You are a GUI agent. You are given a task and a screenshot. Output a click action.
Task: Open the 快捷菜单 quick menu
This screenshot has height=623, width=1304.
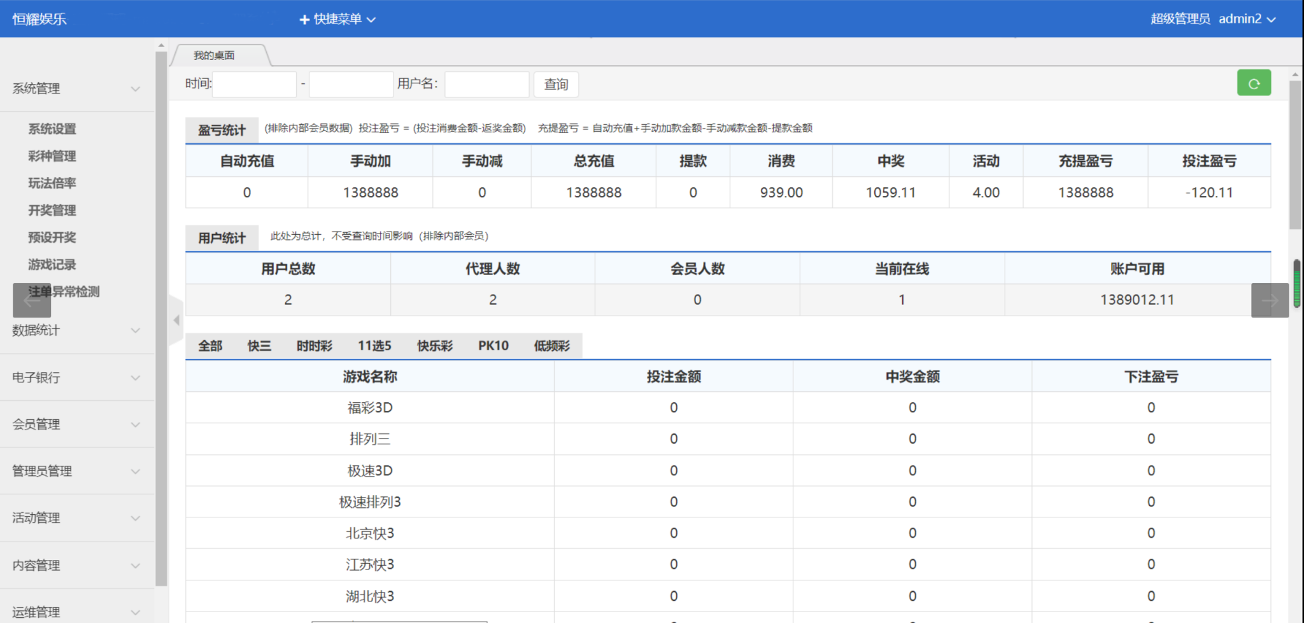(x=337, y=19)
